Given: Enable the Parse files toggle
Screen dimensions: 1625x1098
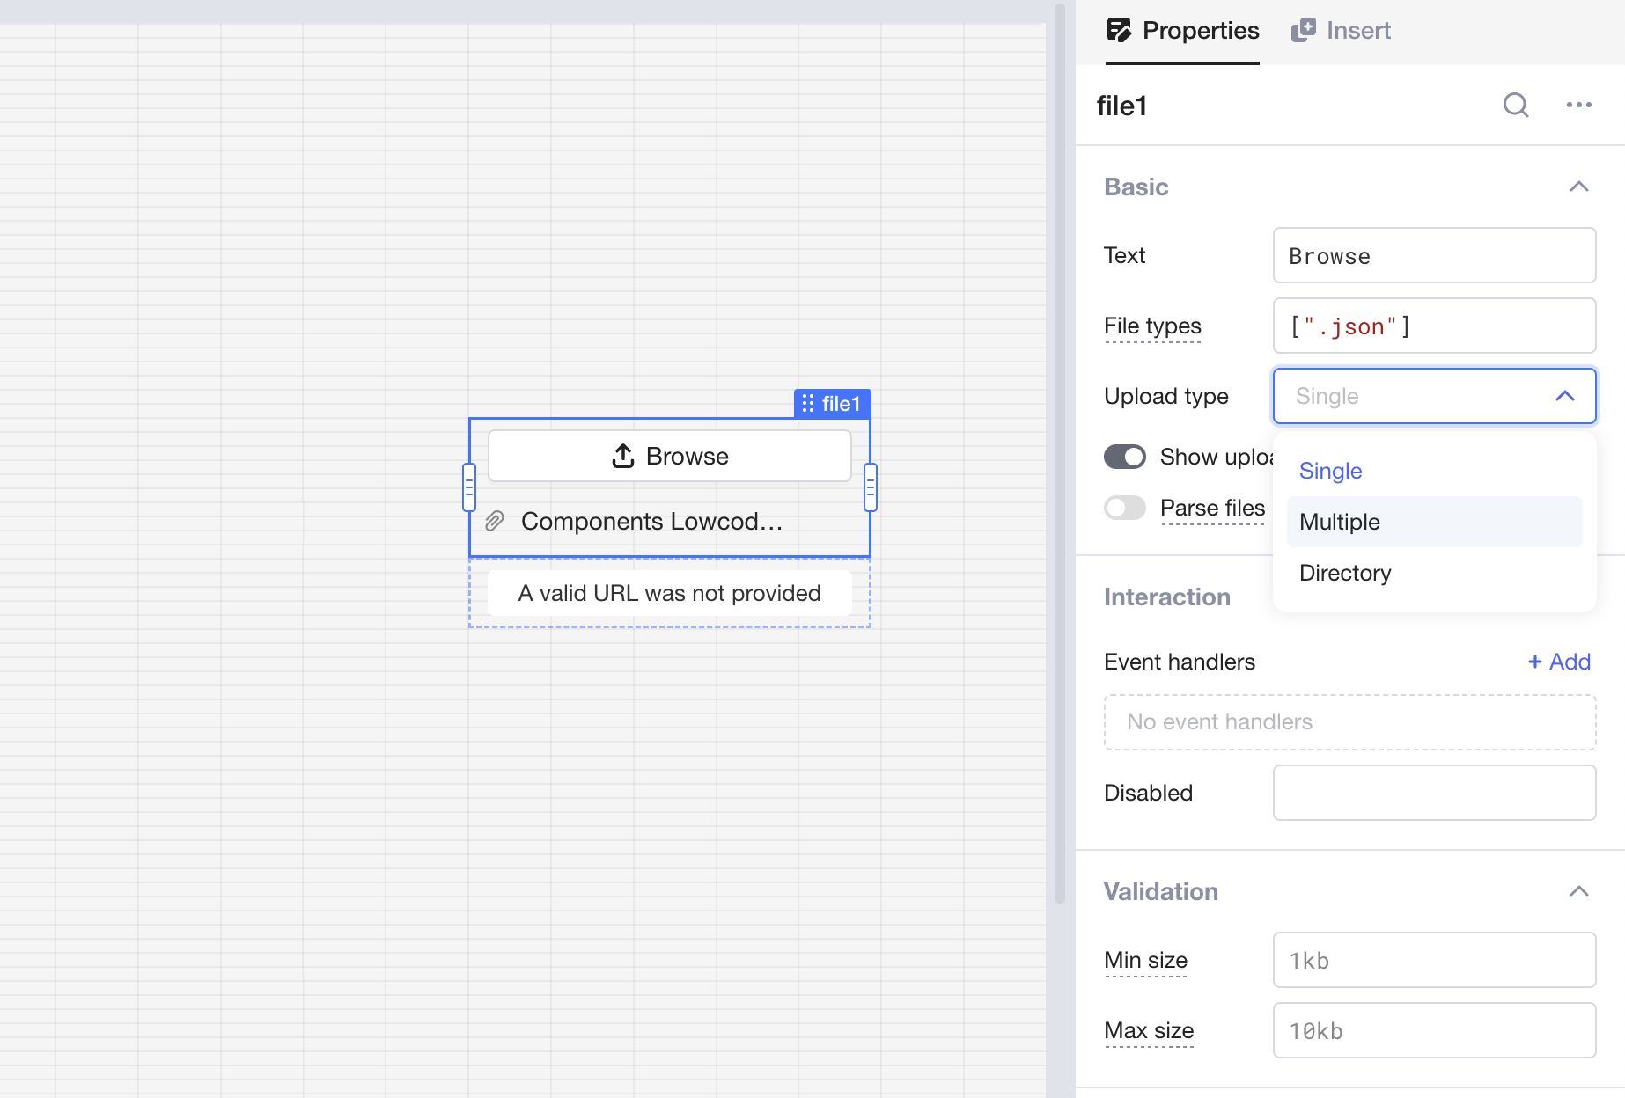Looking at the screenshot, I should point(1125,508).
